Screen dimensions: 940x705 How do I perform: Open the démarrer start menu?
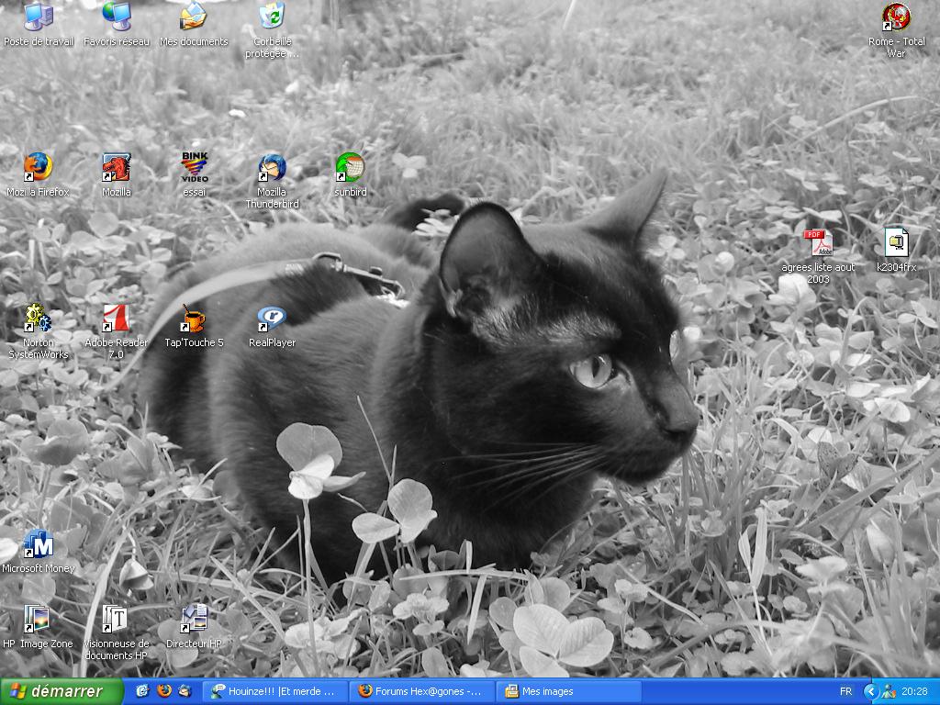62,691
